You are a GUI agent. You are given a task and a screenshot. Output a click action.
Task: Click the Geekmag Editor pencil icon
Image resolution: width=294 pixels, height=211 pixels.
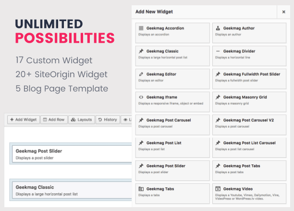pyautogui.click(x=141, y=74)
